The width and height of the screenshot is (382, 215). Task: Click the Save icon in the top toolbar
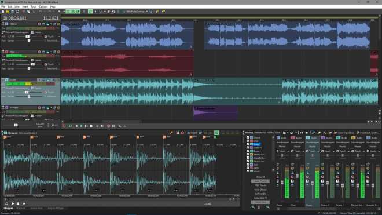[x=12, y=12]
